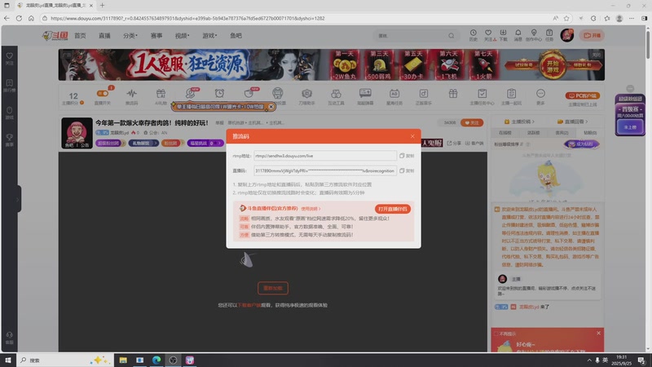Click the rtmp address input field

click(x=324, y=156)
